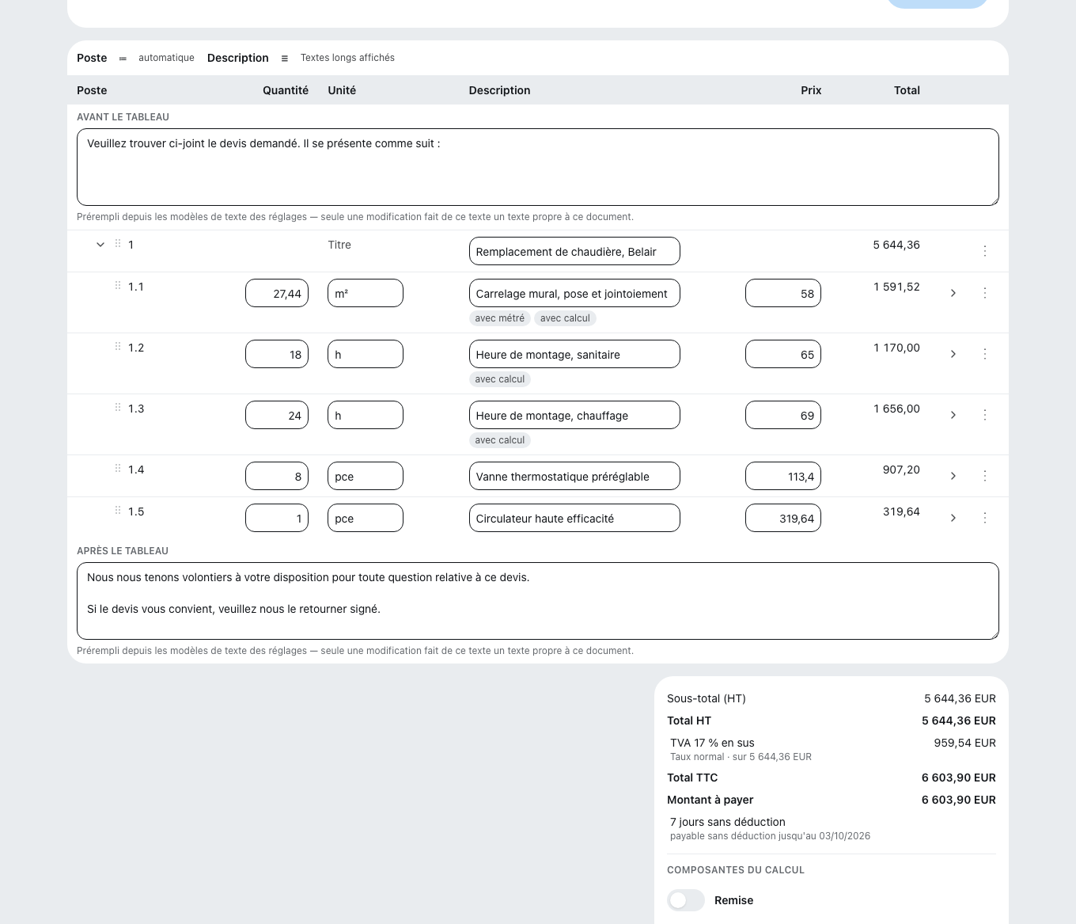Click avec calcul tag on row 1.2
This screenshot has height=924, width=1076.
click(500, 379)
